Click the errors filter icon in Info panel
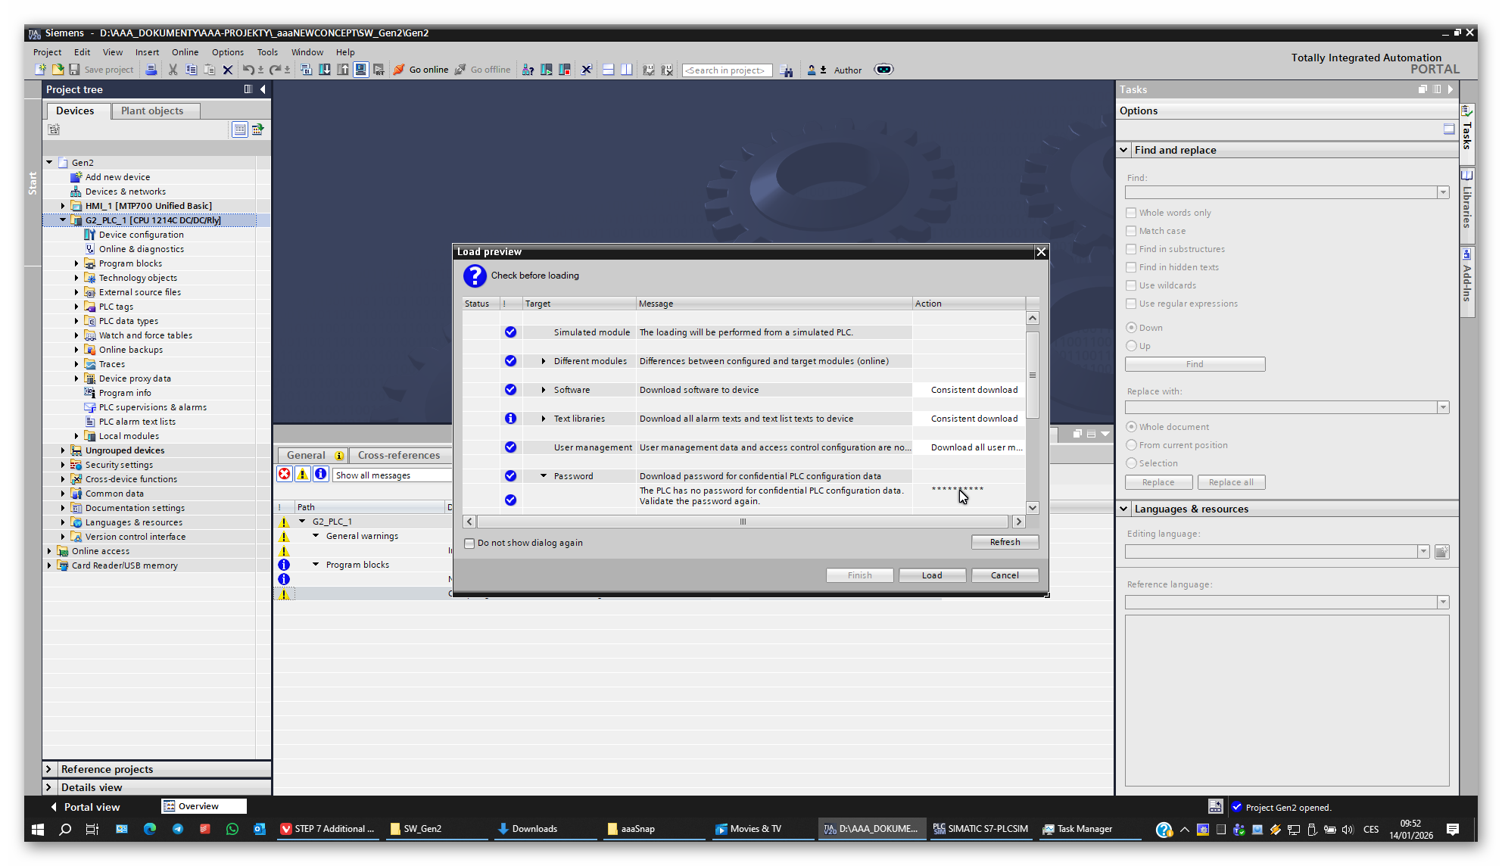 point(285,475)
